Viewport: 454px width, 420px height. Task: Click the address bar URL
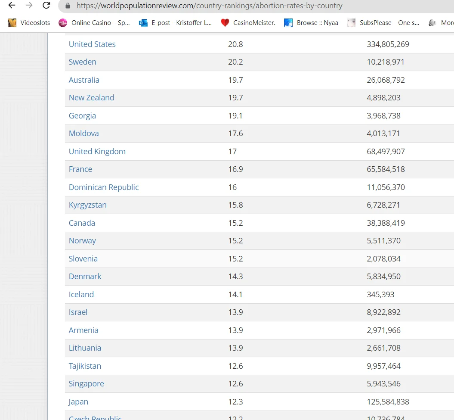pyautogui.click(x=209, y=6)
